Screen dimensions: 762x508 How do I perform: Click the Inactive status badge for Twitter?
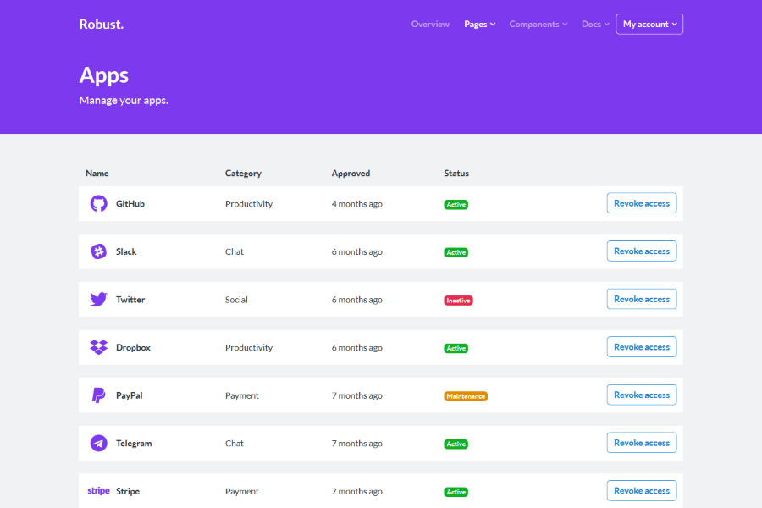point(458,301)
